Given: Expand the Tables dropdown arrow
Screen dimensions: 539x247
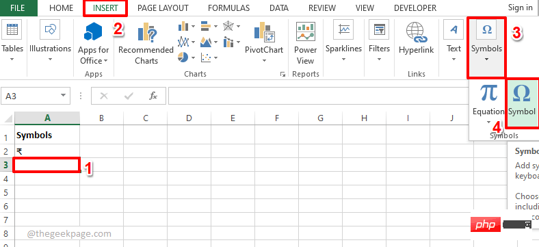Looking at the screenshot, I should pyautogui.click(x=12, y=60).
